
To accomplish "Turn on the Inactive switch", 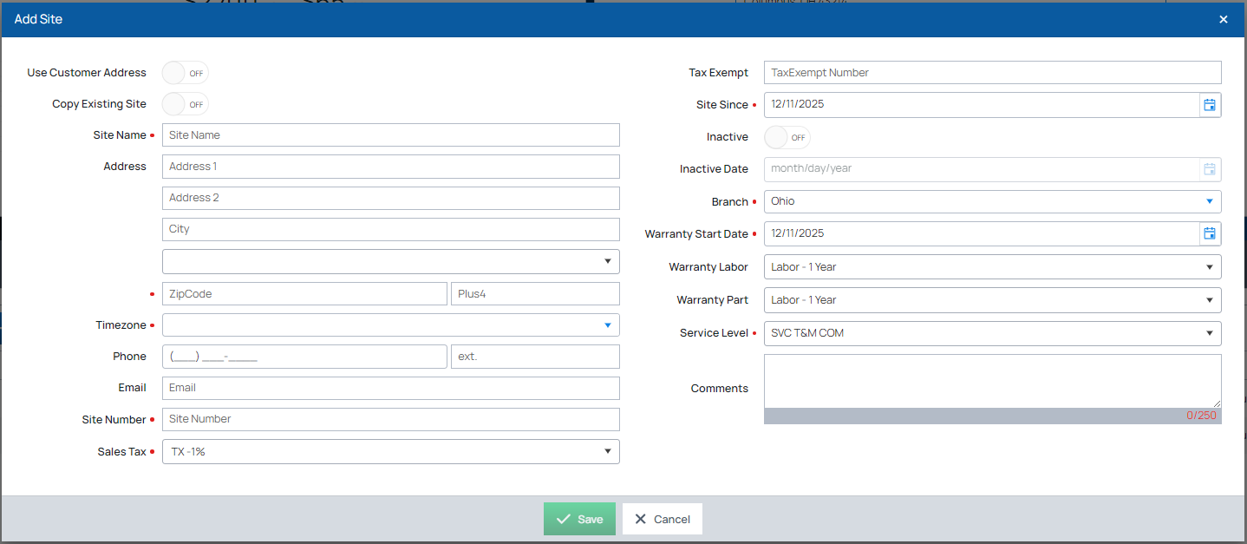I will tap(787, 137).
